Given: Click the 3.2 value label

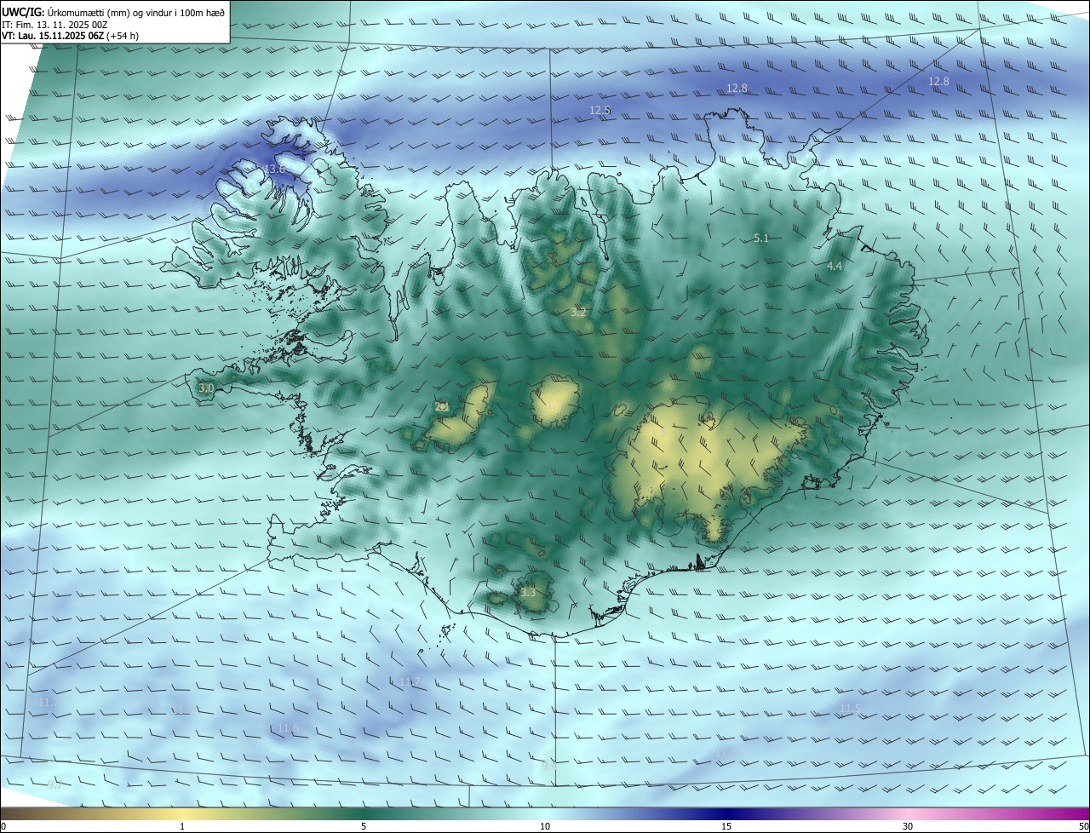Looking at the screenshot, I should (578, 313).
